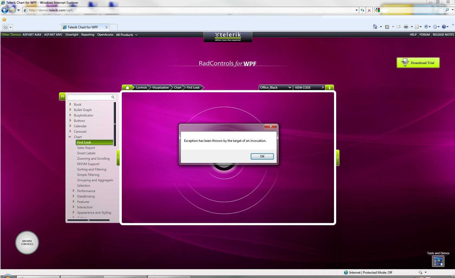Select the Controls breadcrumb item
Image resolution: width=455 pixels, height=278 pixels.
(x=141, y=88)
